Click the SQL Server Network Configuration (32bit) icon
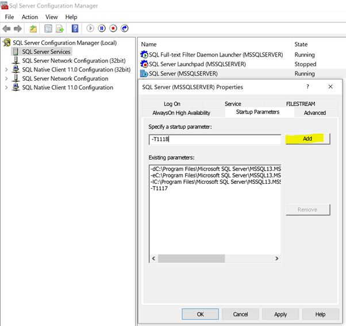346x326 pixels. pyautogui.click(x=16, y=60)
